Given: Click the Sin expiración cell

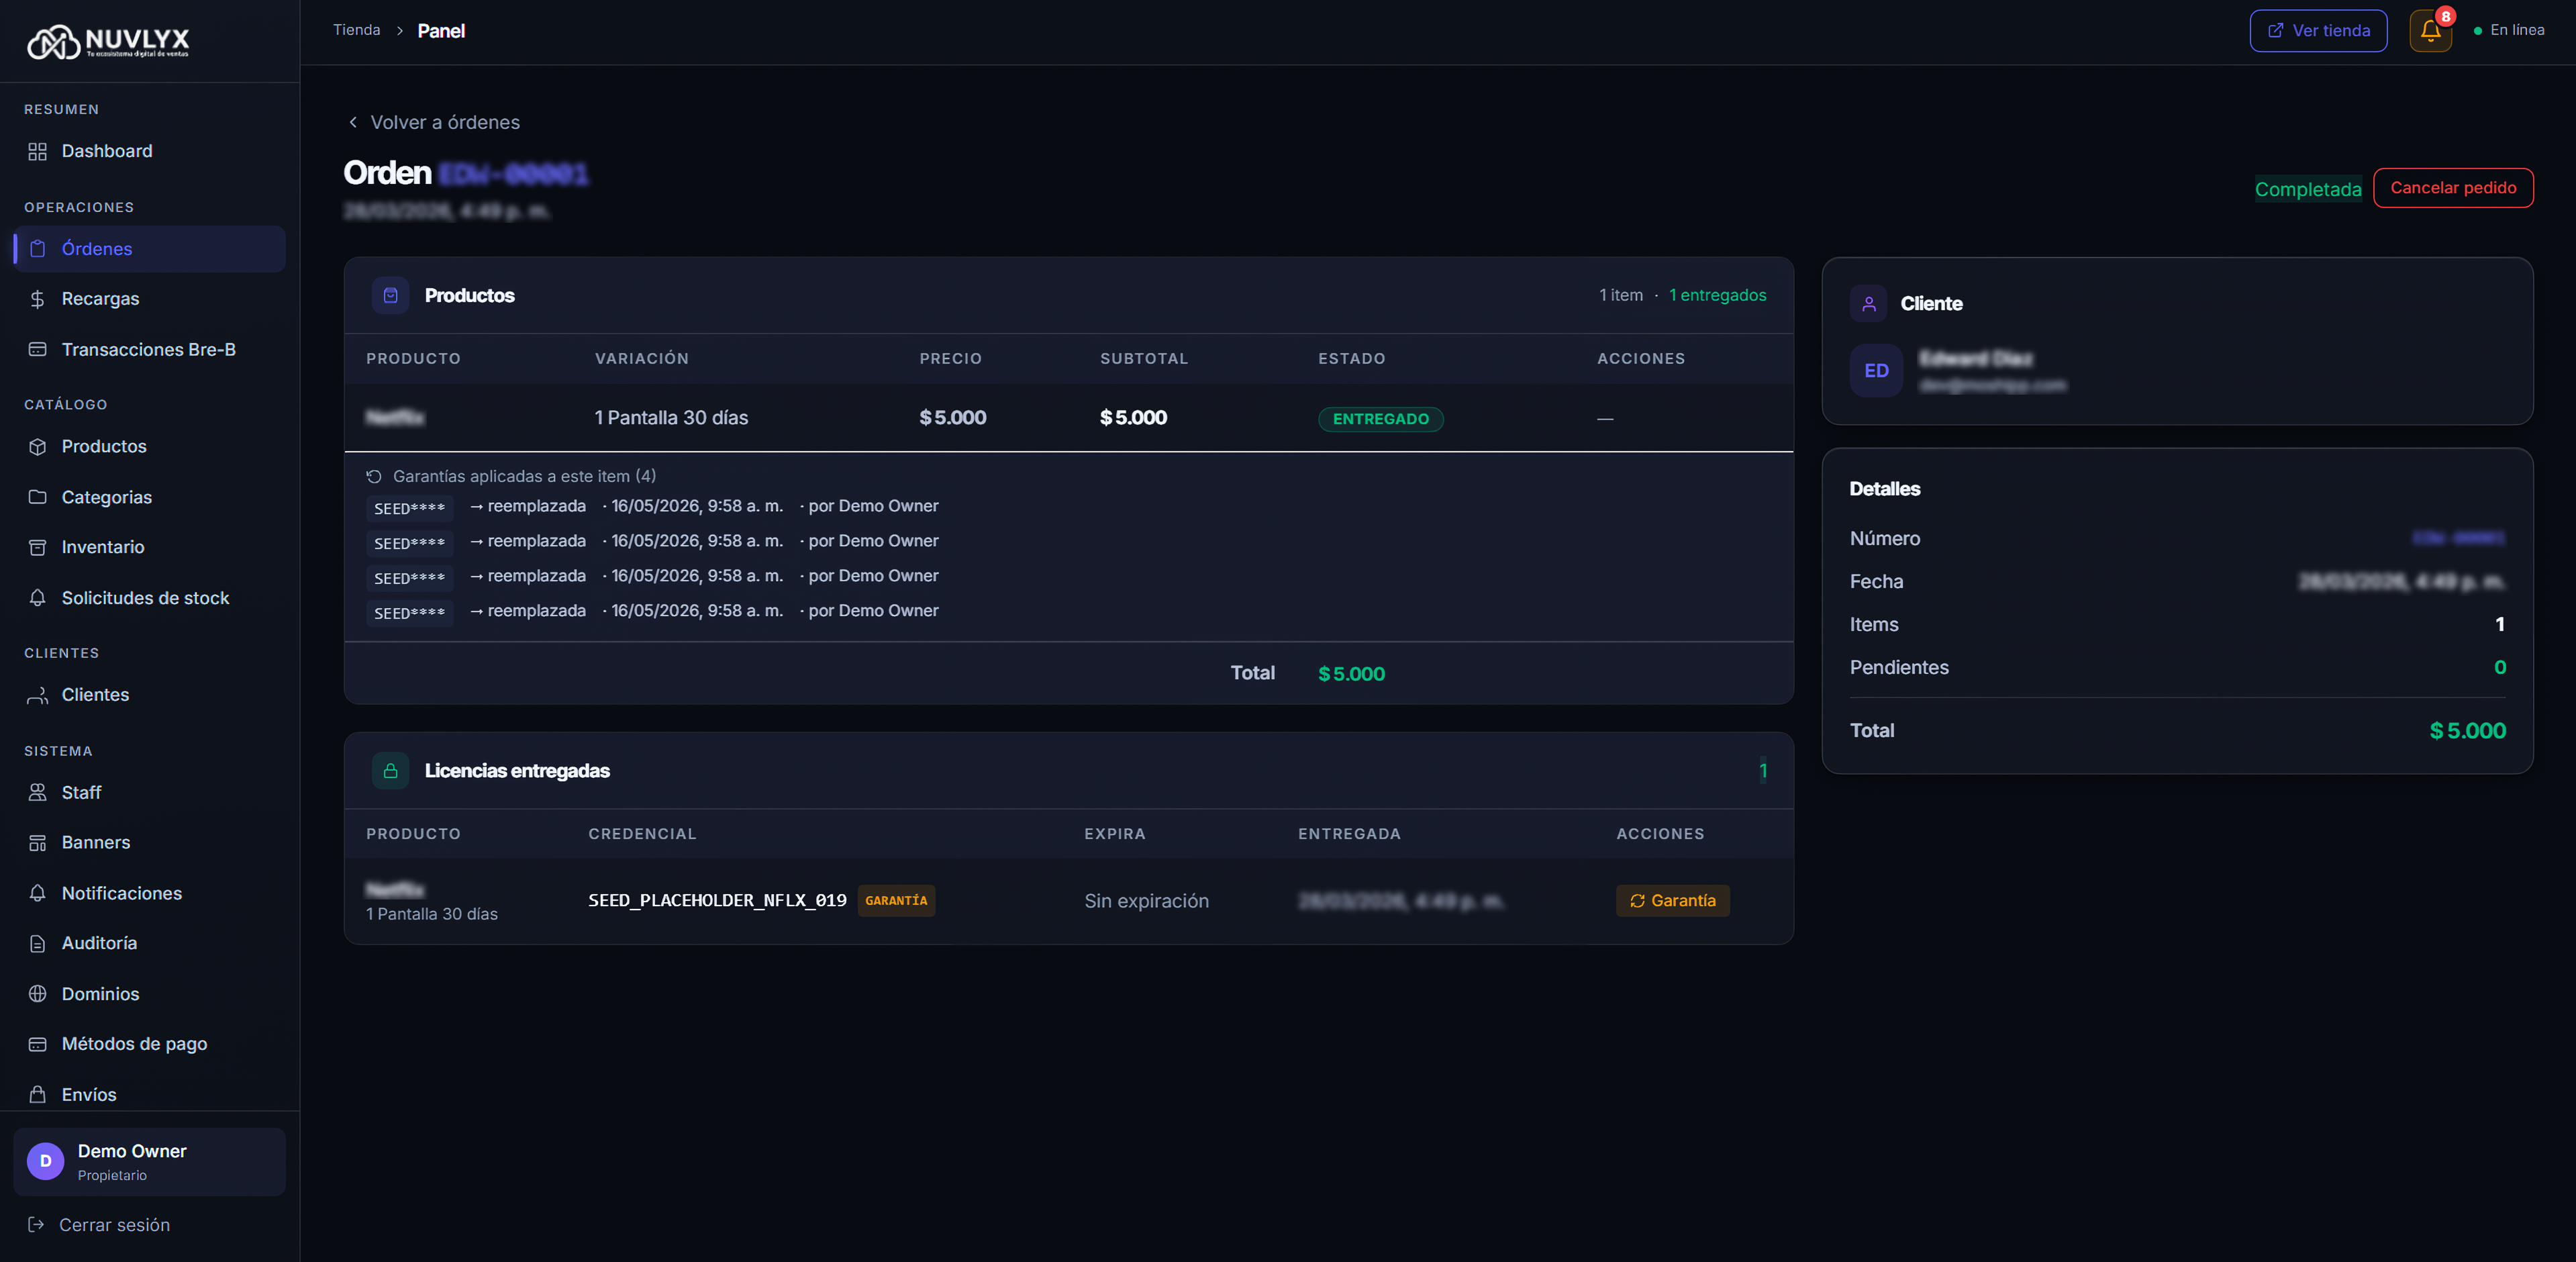Looking at the screenshot, I should point(1146,901).
